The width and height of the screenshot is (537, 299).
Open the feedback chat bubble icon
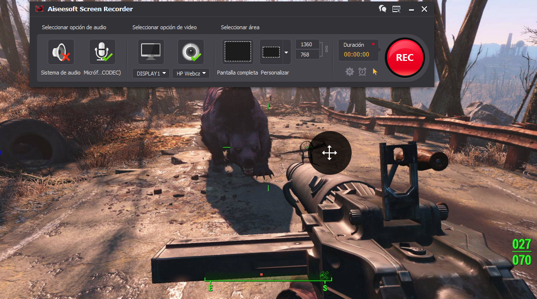click(382, 9)
